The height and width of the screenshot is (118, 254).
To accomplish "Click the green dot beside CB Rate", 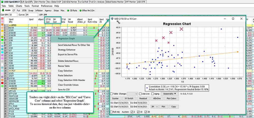I will 68,10.
